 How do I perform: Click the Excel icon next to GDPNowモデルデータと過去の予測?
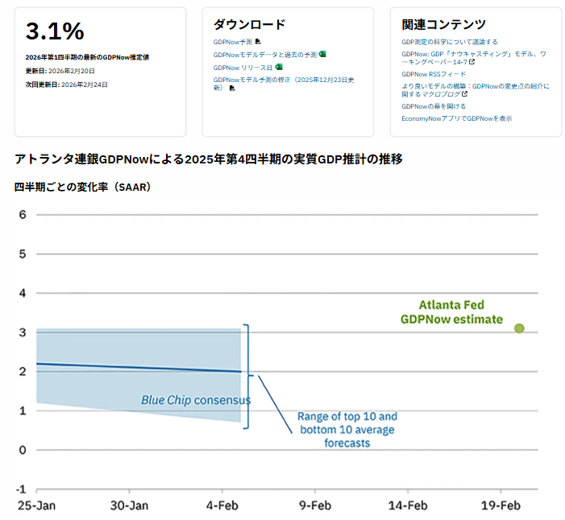pos(322,54)
